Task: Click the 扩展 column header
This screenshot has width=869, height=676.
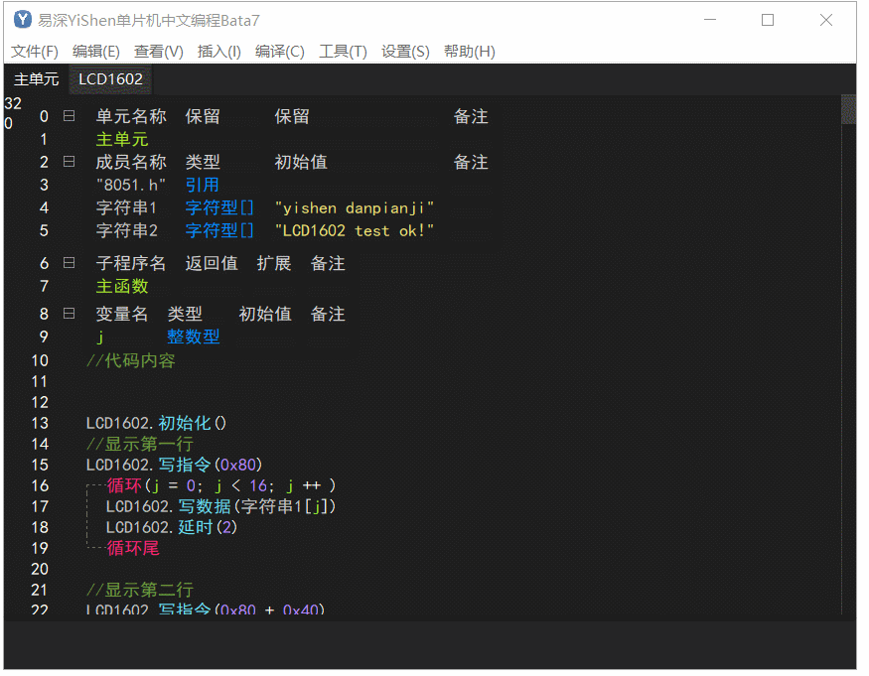Action: click(274, 263)
